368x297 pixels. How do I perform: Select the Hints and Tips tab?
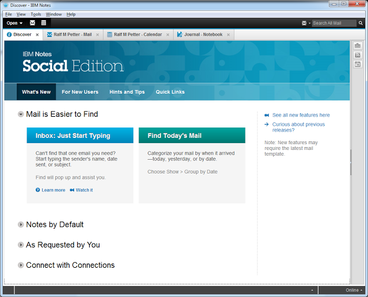click(127, 92)
